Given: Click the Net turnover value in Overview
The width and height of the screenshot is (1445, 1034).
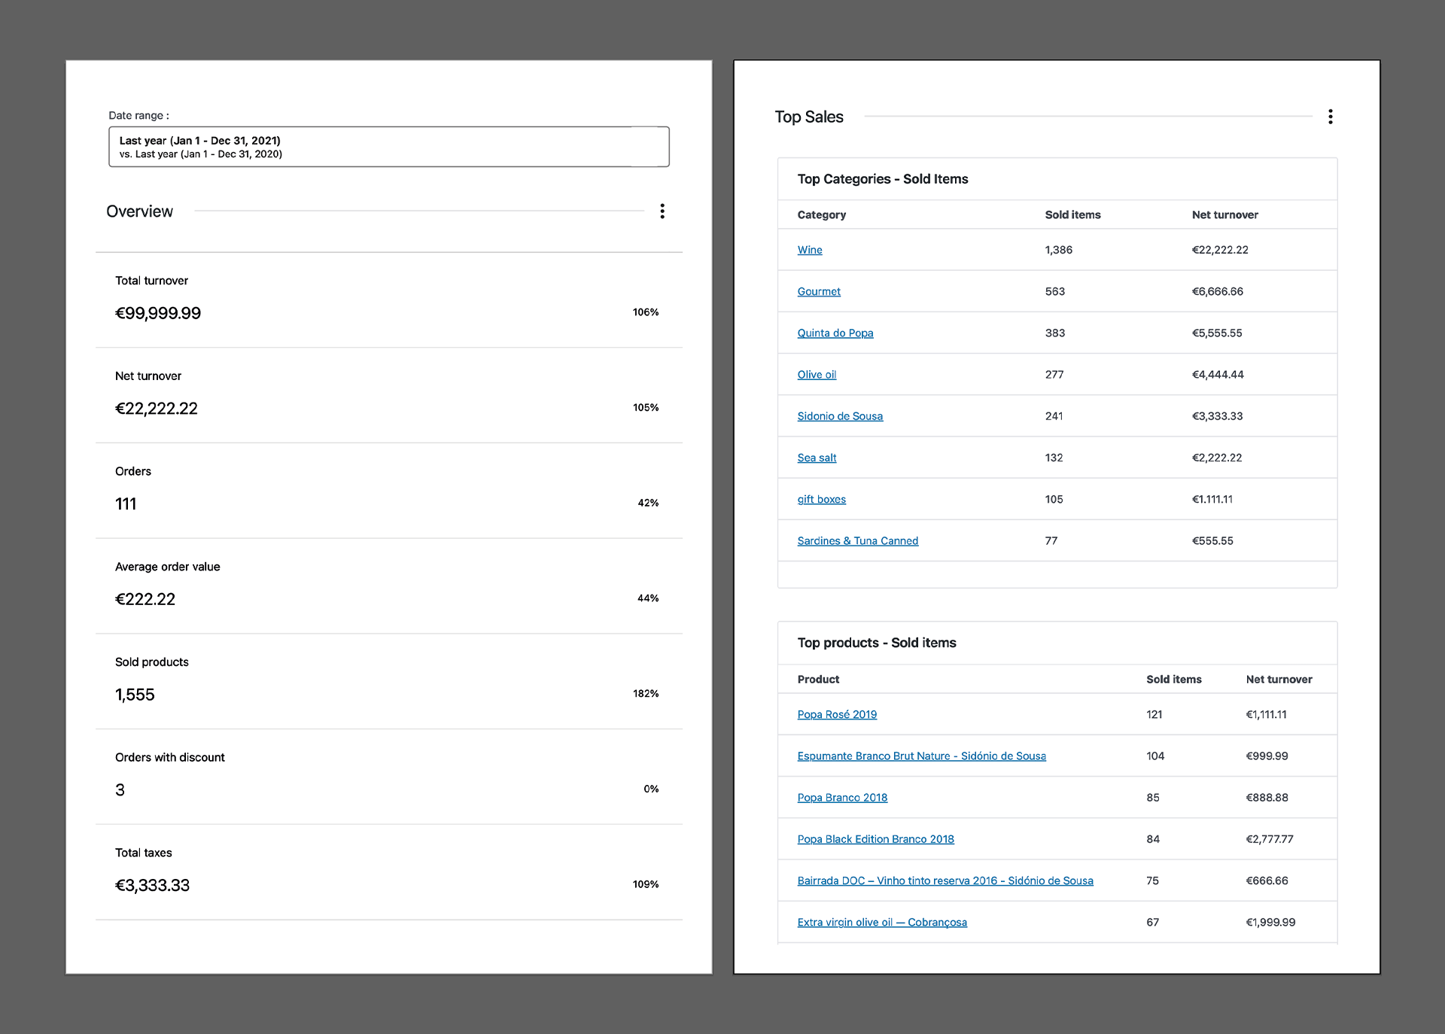Looking at the screenshot, I should [x=157, y=409].
